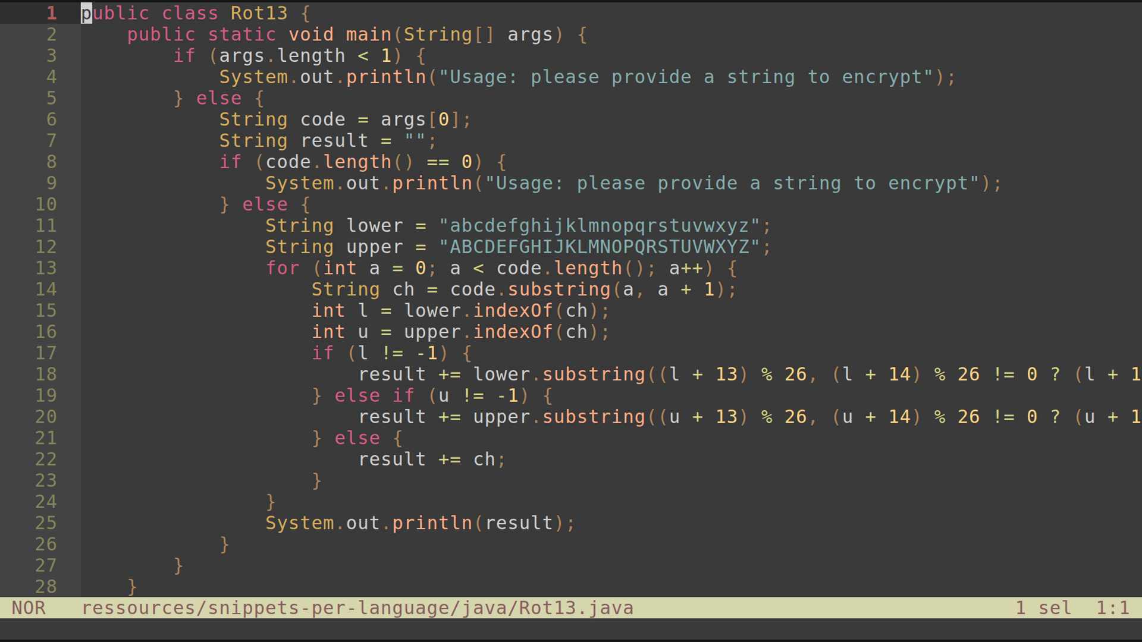Click the else keyword on line 5
Viewport: 1142px width, 642px height.
click(218, 98)
